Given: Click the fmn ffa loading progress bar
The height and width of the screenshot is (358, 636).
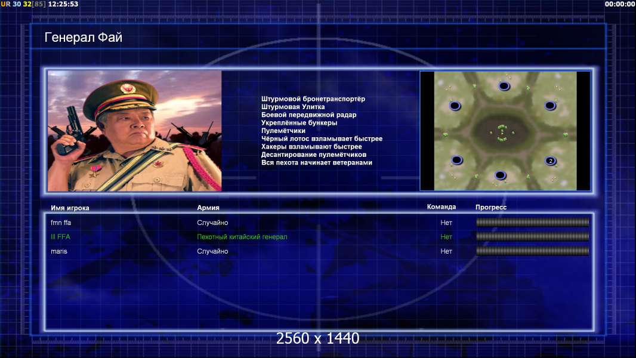Looking at the screenshot, I should tap(533, 222).
